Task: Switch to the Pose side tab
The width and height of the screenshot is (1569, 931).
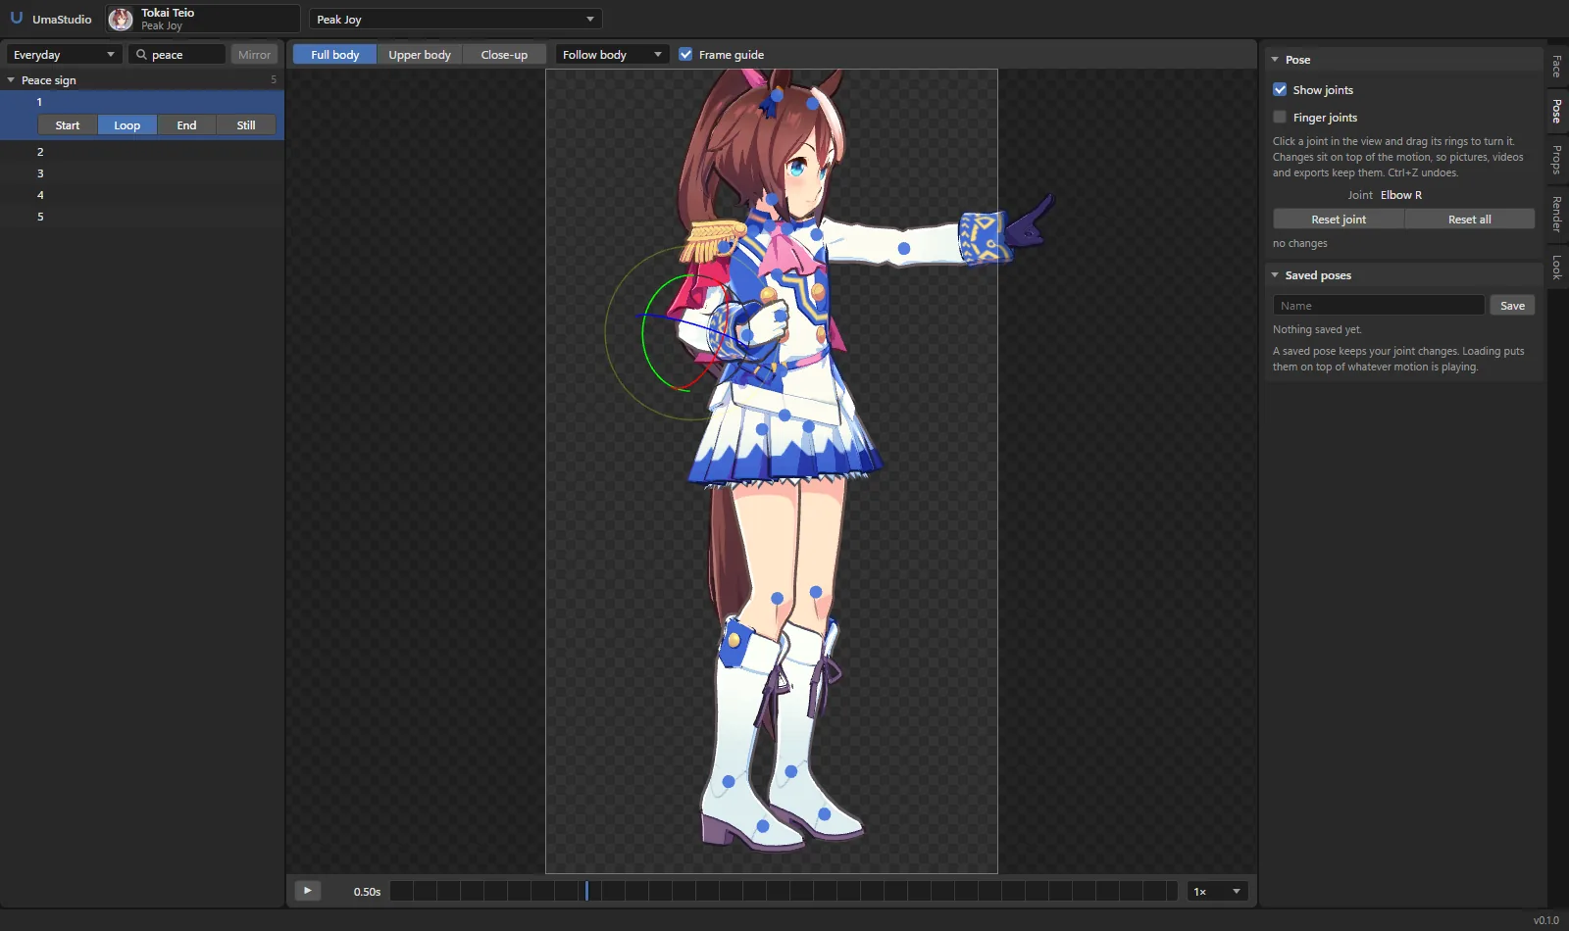Action: click(x=1557, y=112)
